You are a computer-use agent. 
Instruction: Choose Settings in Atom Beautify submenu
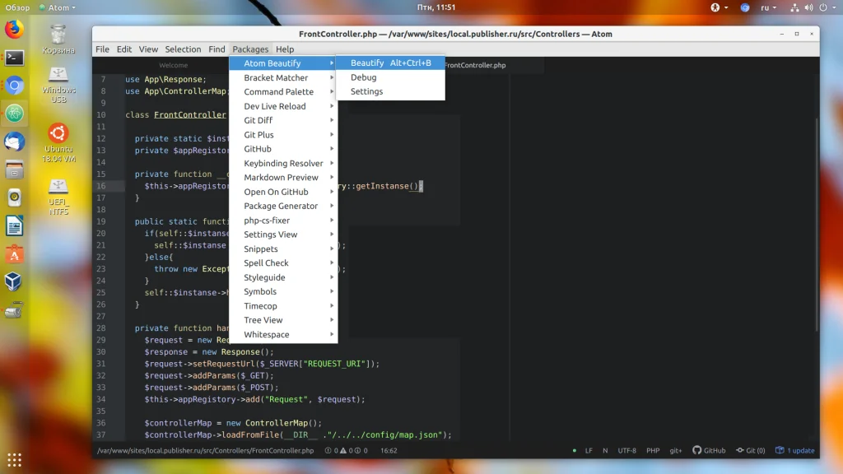pos(366,91)
